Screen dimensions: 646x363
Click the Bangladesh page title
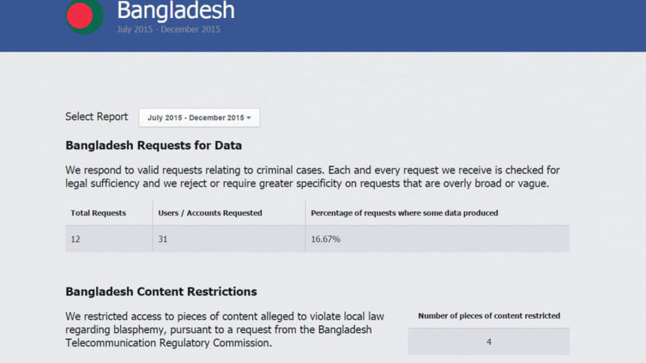click(x=176, y=11)
